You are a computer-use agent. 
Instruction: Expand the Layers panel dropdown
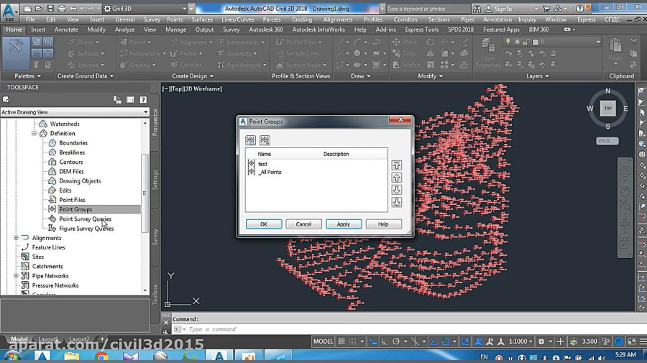point(538,76)
